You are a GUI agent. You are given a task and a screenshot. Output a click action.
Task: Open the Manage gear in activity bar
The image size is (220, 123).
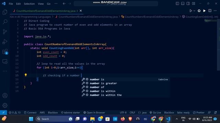tap(5, 105)
